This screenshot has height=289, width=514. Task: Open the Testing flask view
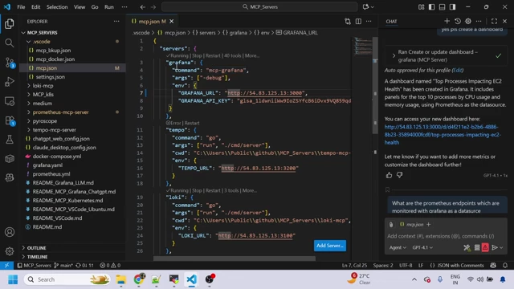click(x=10, y=140)
